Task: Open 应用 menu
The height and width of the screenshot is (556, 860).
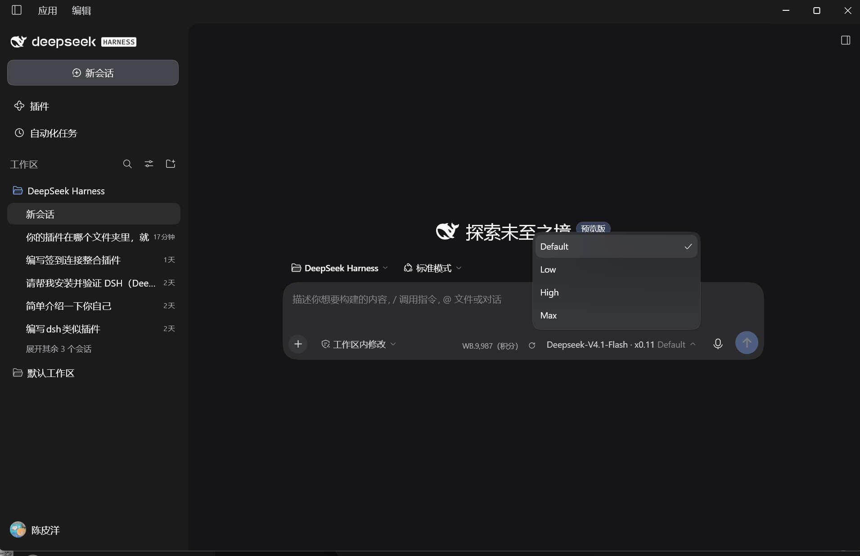Action: tap(48, 11)
